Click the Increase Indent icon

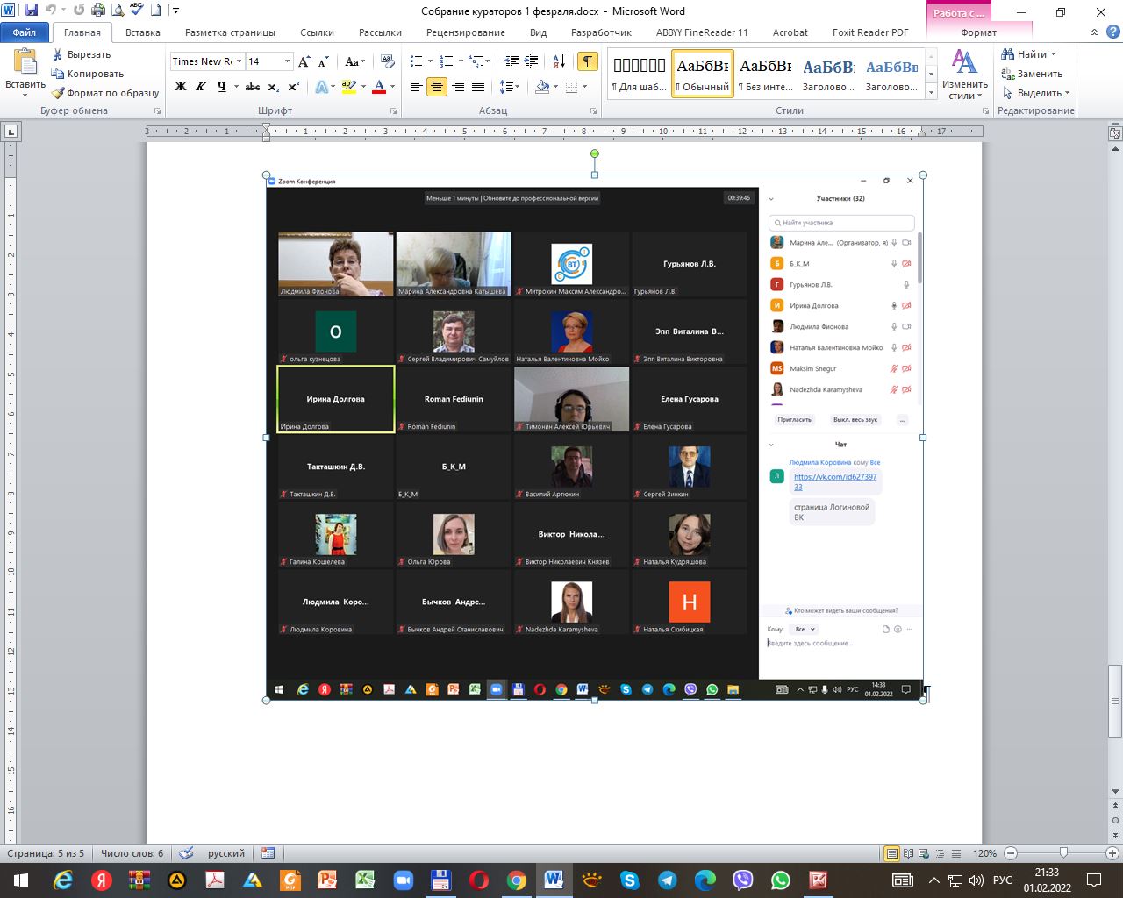coord(532,61)
